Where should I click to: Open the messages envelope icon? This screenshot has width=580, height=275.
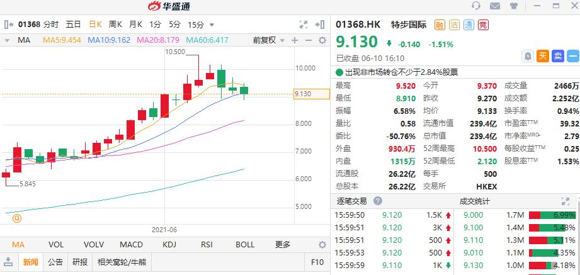(x=495, y=6)
